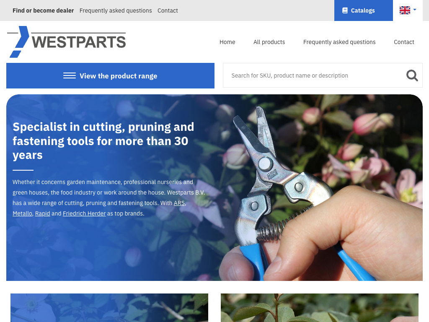Image resolution: width=429 pixels, height=322 pixels.
Task: Focus the SKU search input field
Action: tap(314, 75)
